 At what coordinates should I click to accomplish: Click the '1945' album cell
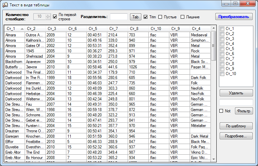point(35,51)
